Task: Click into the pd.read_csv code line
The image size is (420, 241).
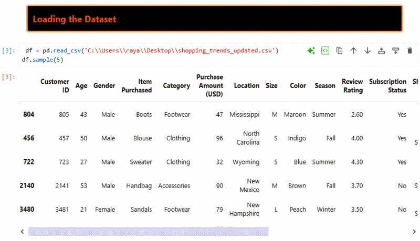Action: (152, 51)
